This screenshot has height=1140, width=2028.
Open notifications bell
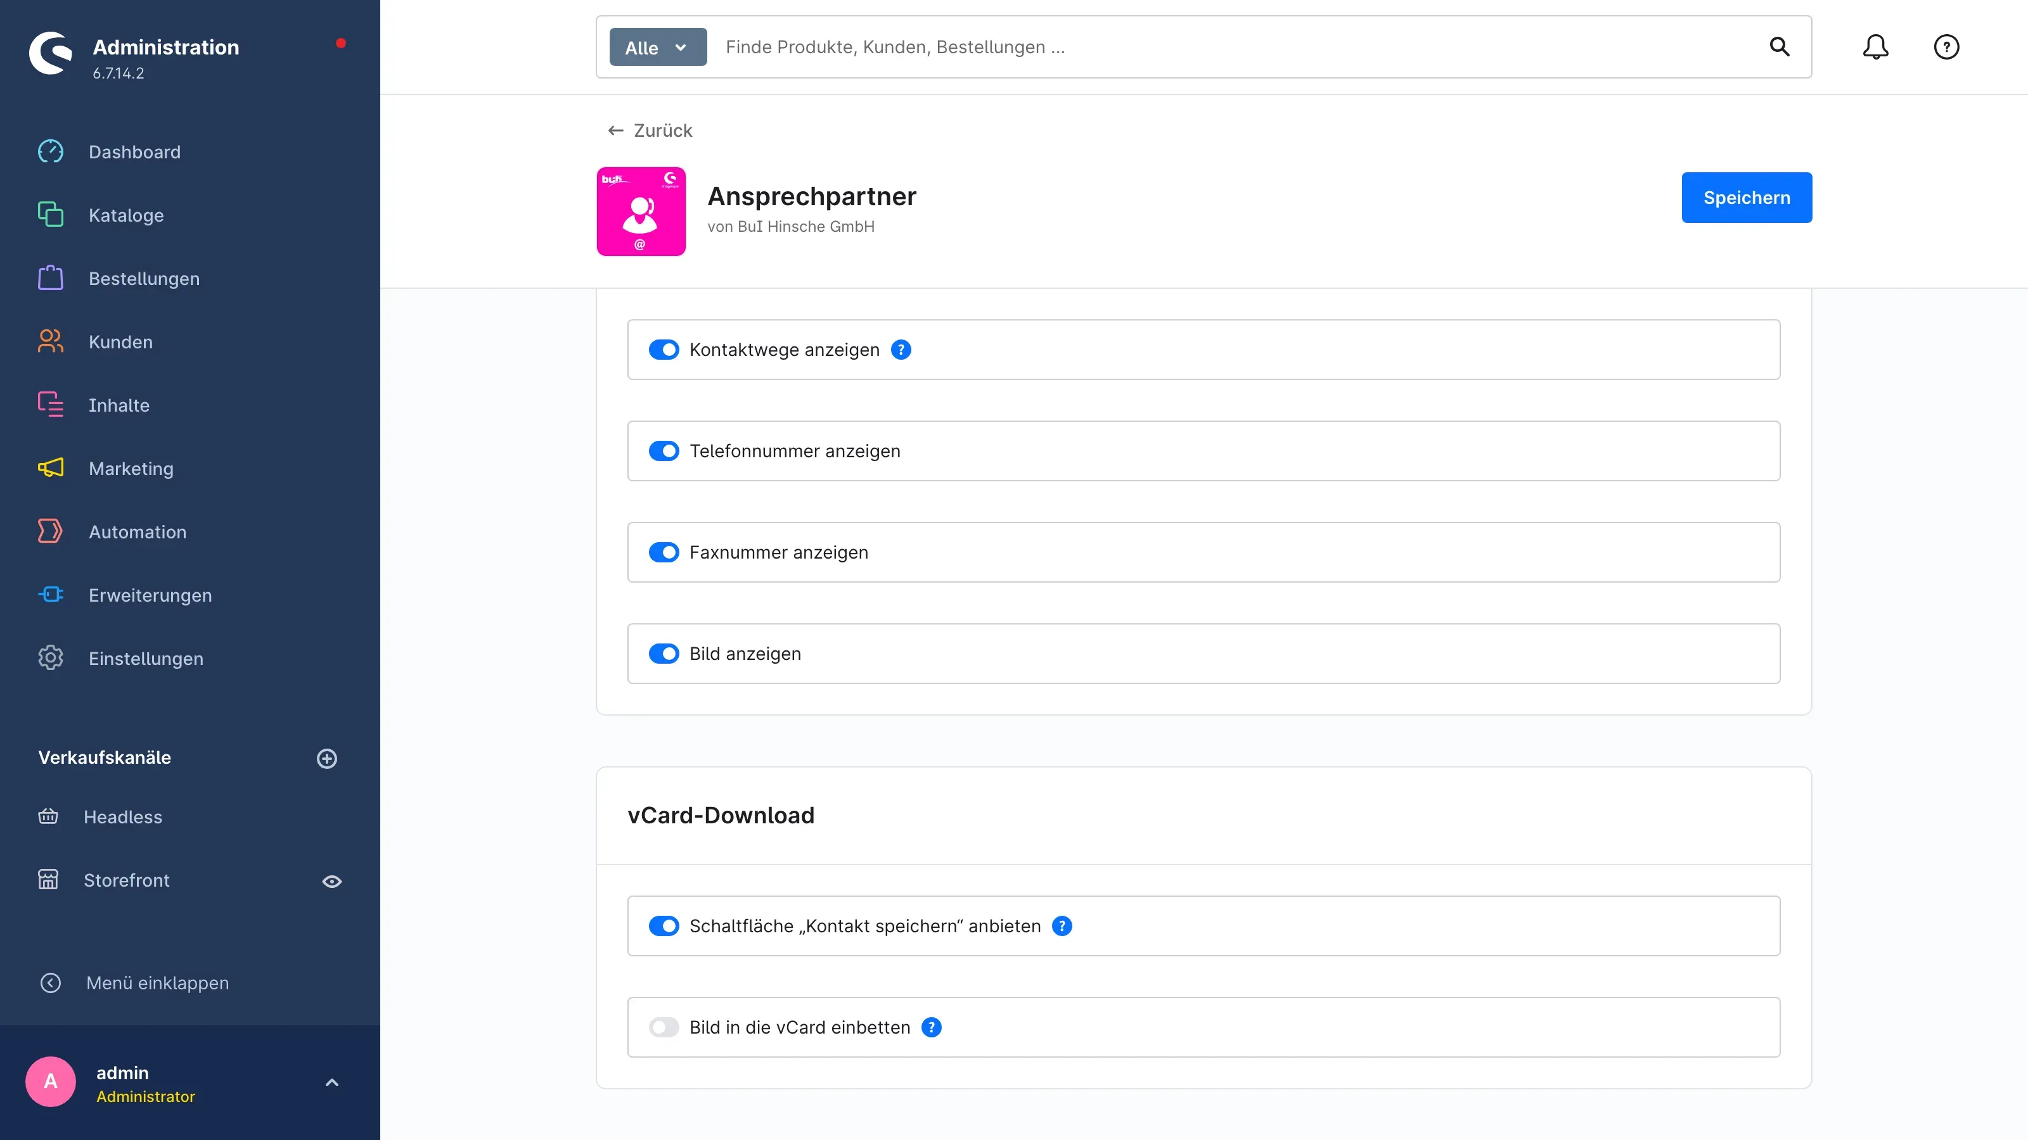(1875, 47)
